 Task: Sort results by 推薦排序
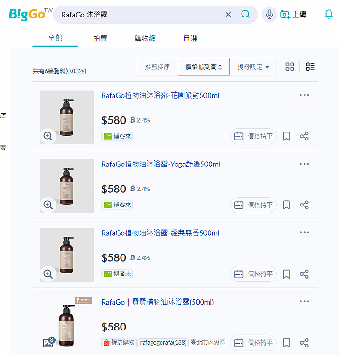pyautogui.click(x=157, y=66)
